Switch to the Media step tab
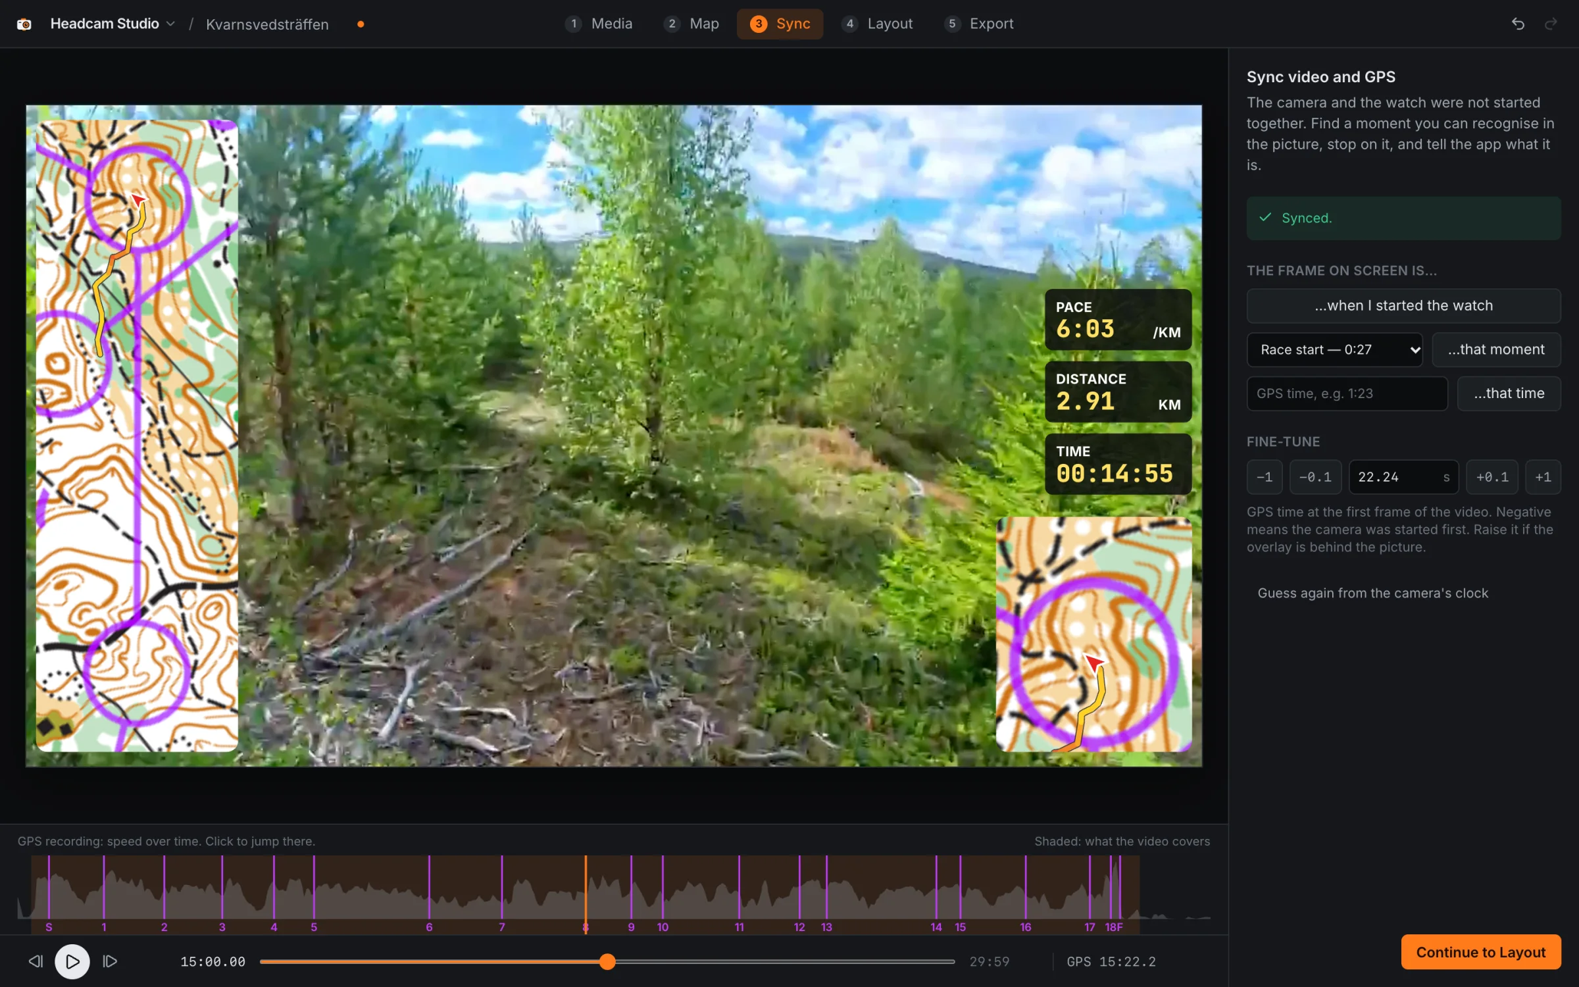The height and width of the screenshot is (987, 1579). 599,24
